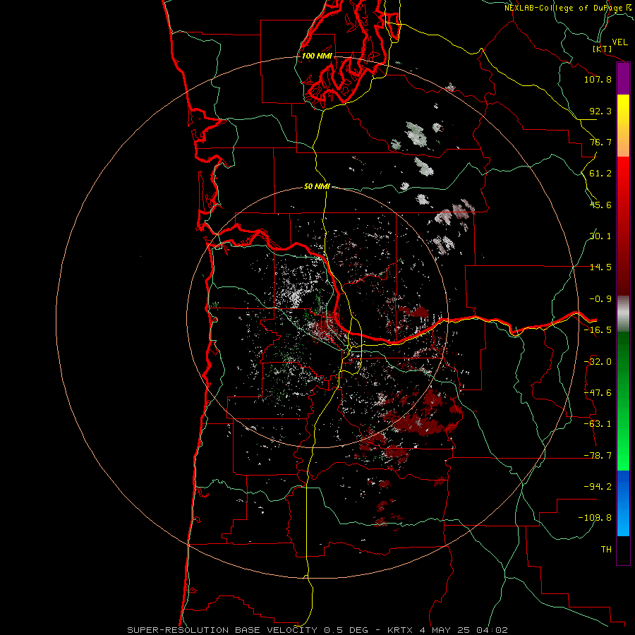Click the 14.5 velocity scale value

[x=600, y=267]
